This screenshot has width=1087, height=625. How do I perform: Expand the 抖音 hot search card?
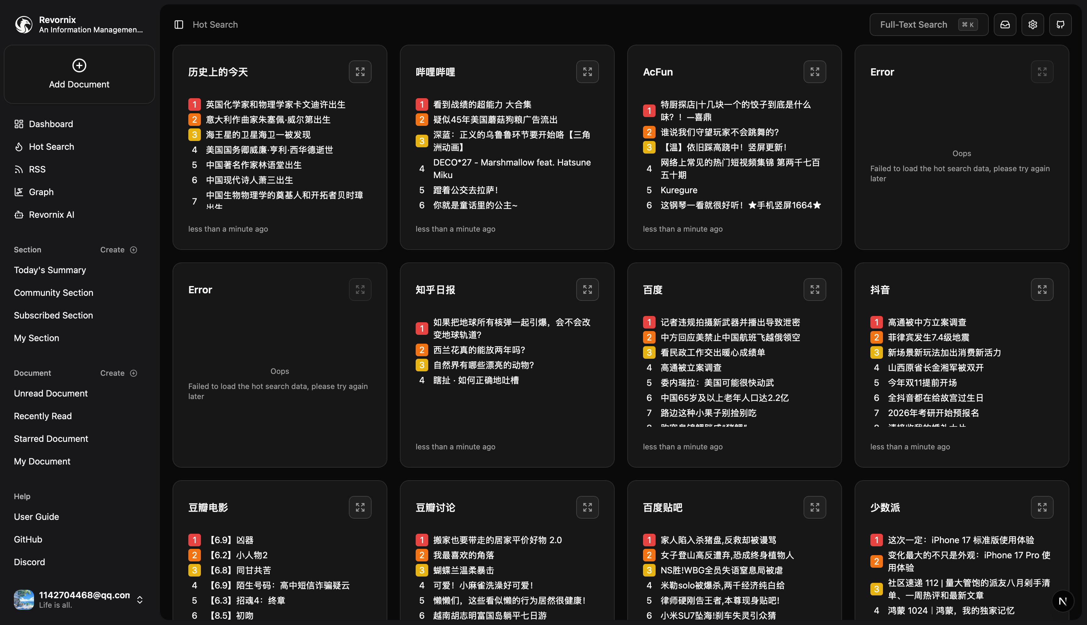(1042, 290)
